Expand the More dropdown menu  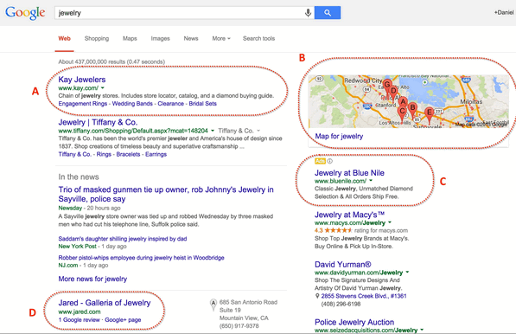tap(221, 39)
